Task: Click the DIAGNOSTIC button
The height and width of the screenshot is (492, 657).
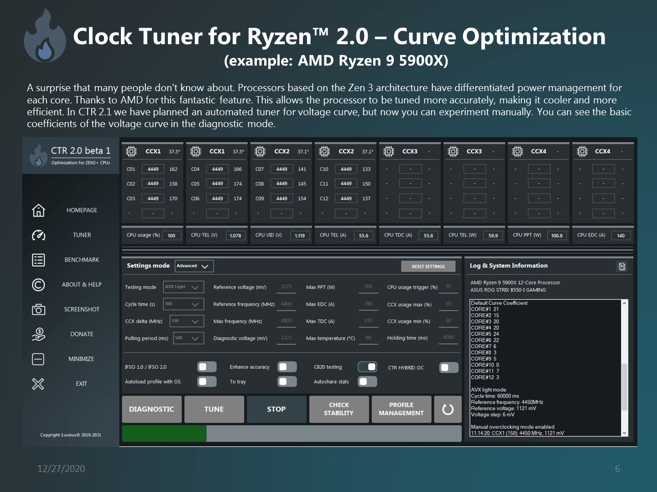Action: point(151,409)
